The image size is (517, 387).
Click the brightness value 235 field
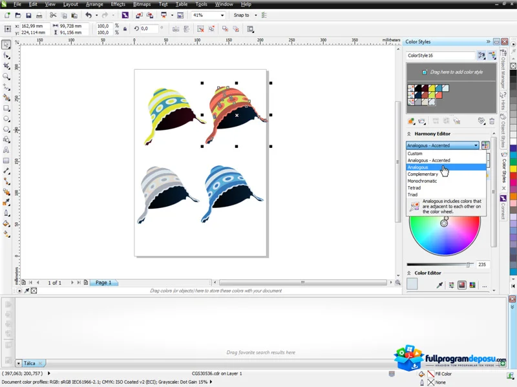pos(482,264)
